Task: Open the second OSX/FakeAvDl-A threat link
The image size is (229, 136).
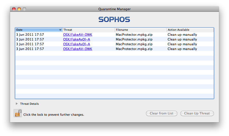Action: point(77,44)
